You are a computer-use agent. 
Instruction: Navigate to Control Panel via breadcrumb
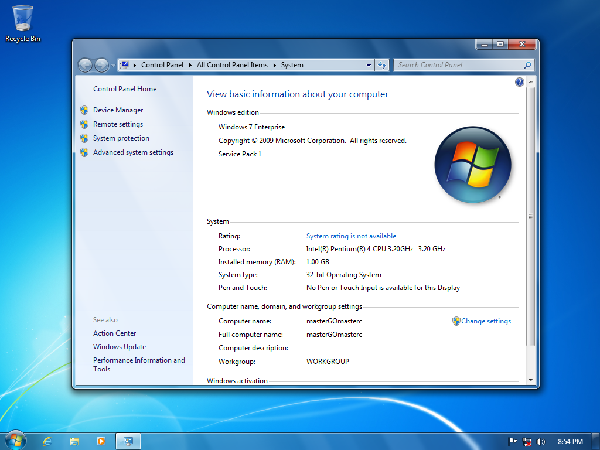click(163, 65)
